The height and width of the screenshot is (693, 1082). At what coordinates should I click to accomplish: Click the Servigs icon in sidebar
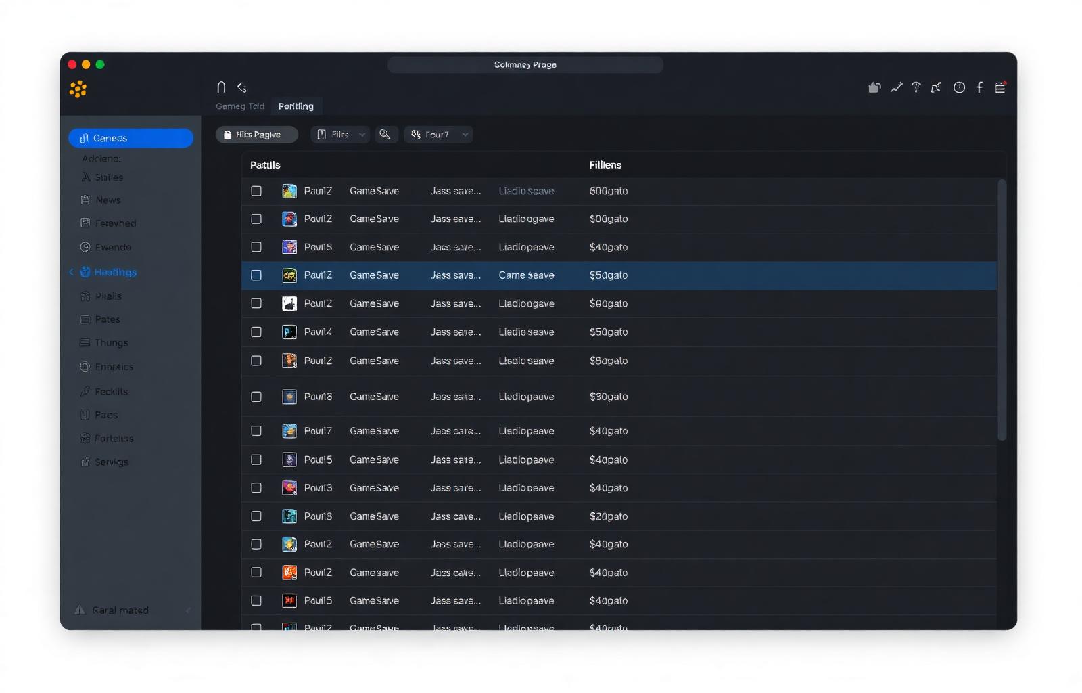coord(85,462)
